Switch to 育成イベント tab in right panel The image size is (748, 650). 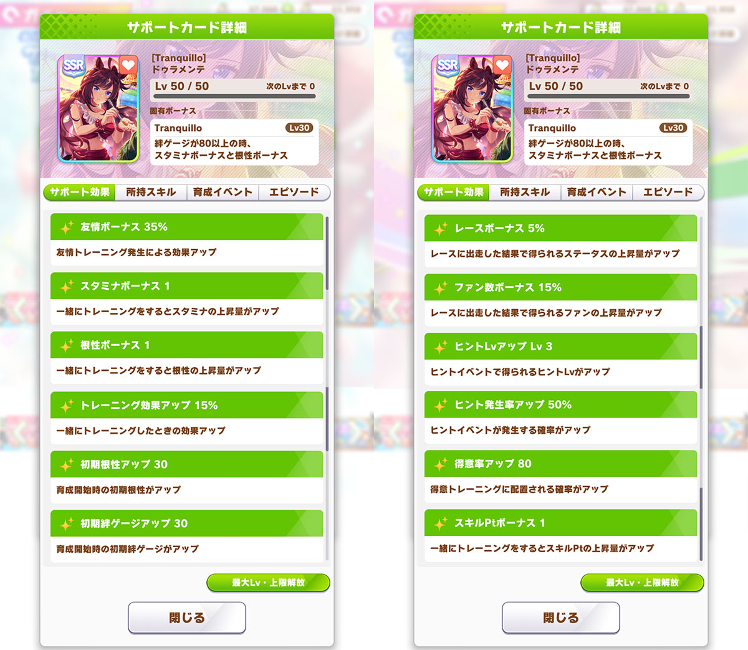(x=597, y=192)
